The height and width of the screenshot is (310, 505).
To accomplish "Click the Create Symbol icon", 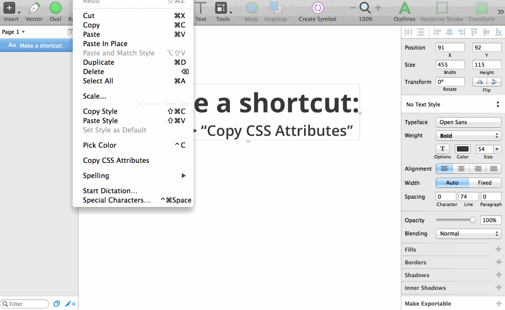I will [318, 9].
